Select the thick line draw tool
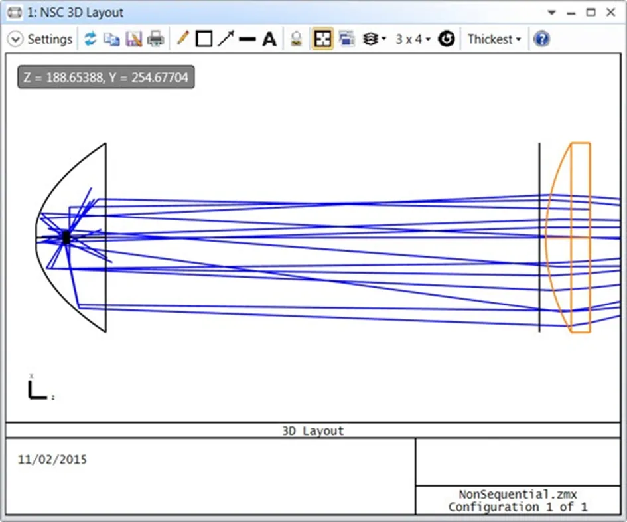The width and height of the screenshot is (627, 522). coord(247,39)
